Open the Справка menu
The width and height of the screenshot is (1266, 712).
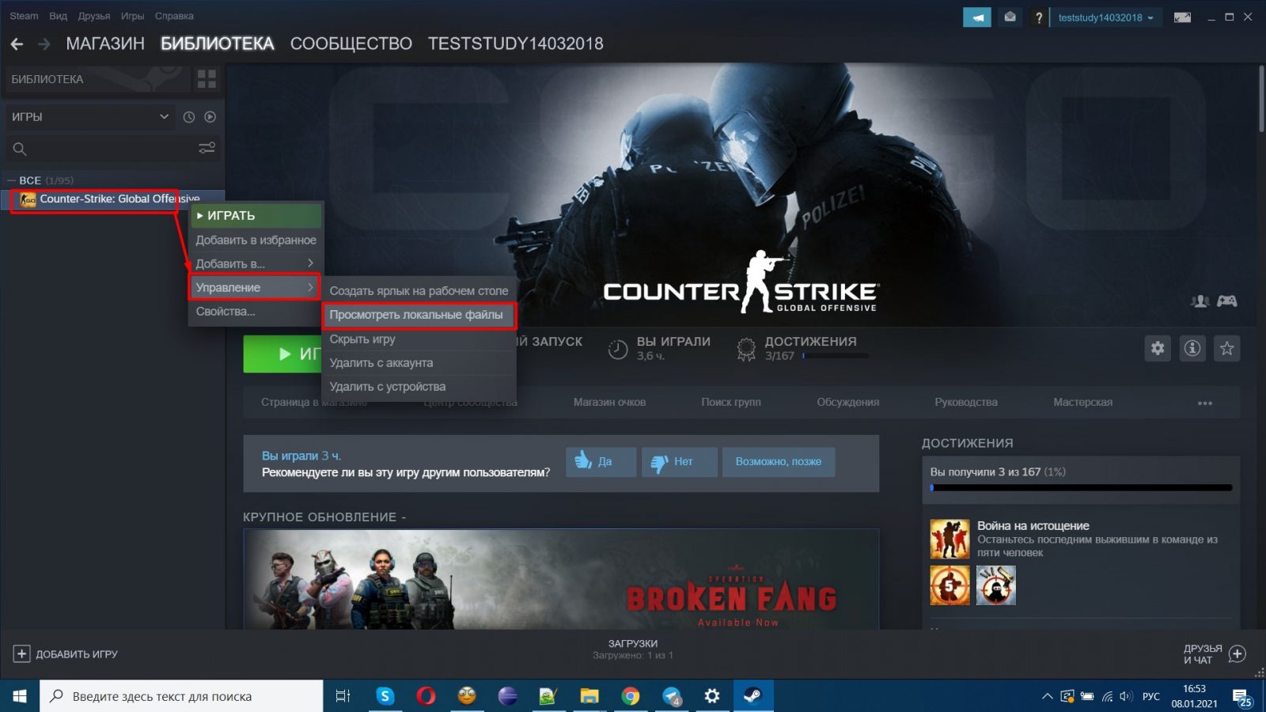[174, 16]
